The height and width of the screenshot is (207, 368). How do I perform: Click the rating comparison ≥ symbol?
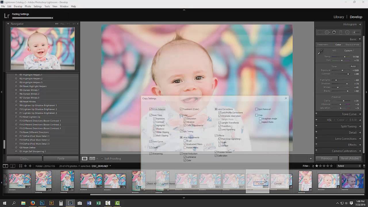(313, 166)
